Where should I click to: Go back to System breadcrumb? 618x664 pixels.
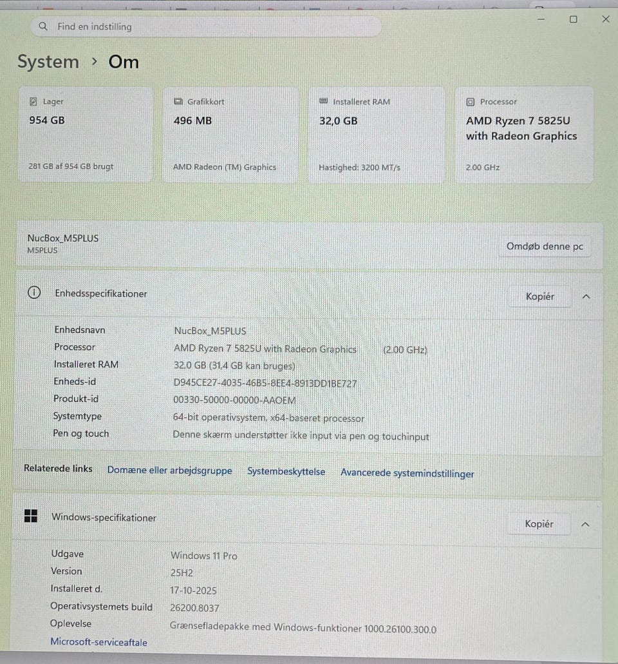tap(48, 62)
